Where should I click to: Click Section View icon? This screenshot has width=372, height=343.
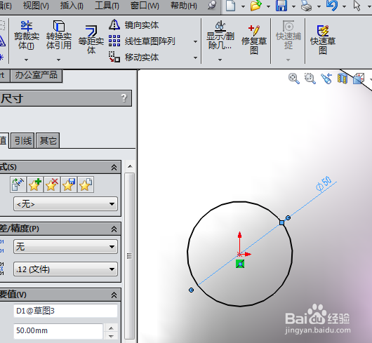tap(343, 79)
